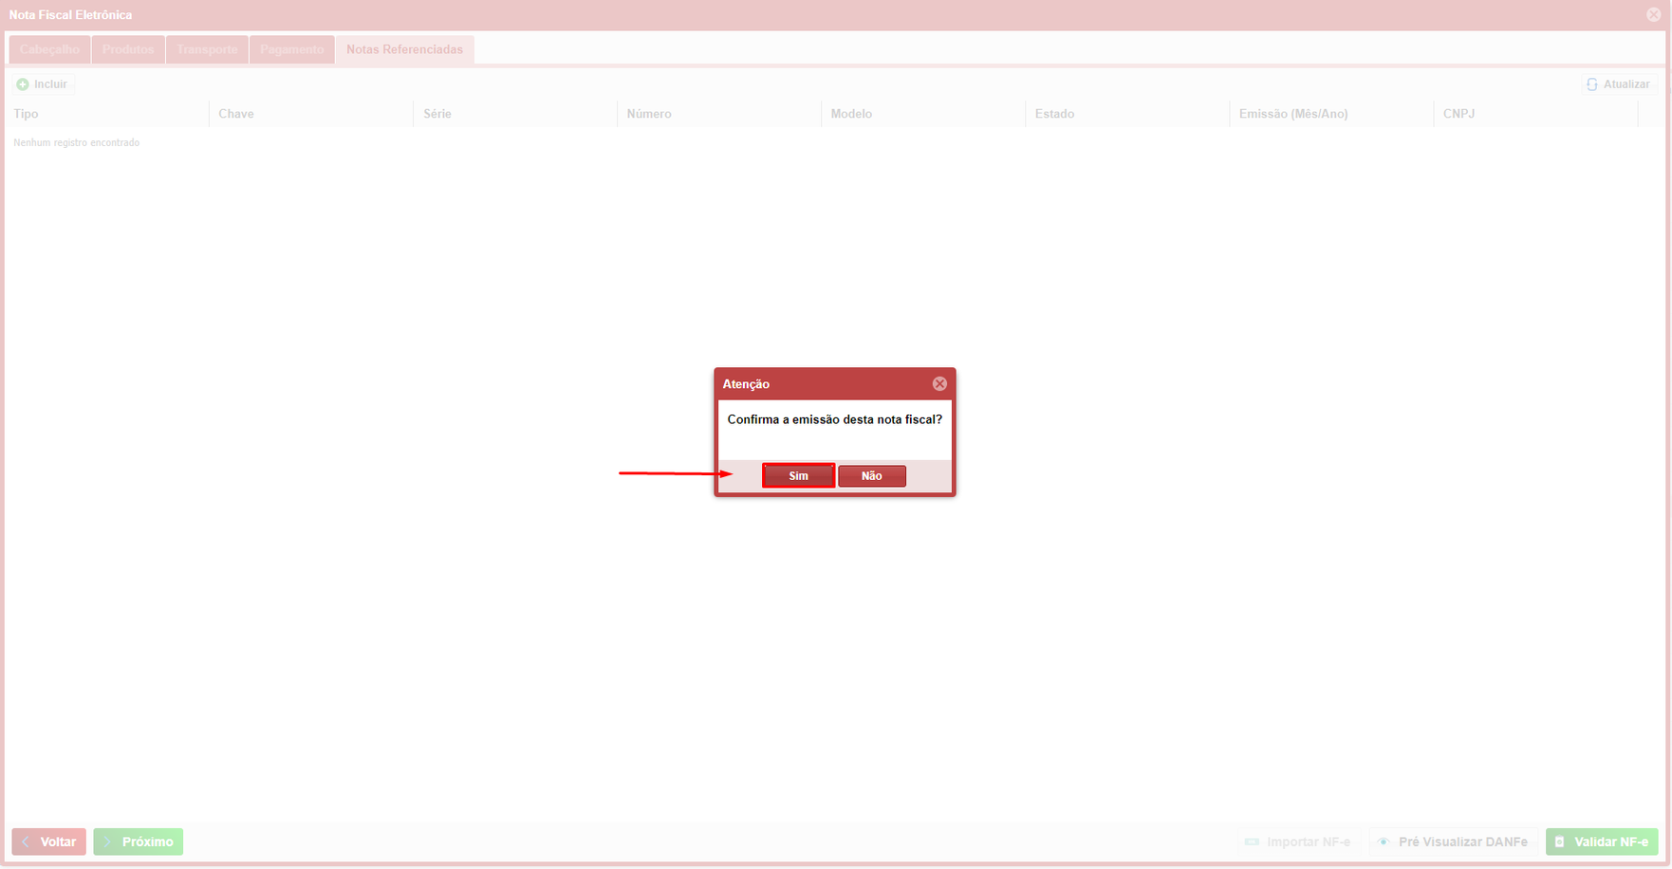Click the Pré Visualizar DANFe eye icon
This screenshot has height=869, width=1672.
point(1384,841)
